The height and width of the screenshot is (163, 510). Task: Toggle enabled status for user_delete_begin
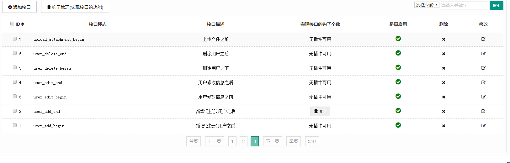coord(398,67)
